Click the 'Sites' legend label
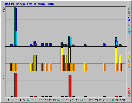Screen dimensions: 132x103 point(129,67)
